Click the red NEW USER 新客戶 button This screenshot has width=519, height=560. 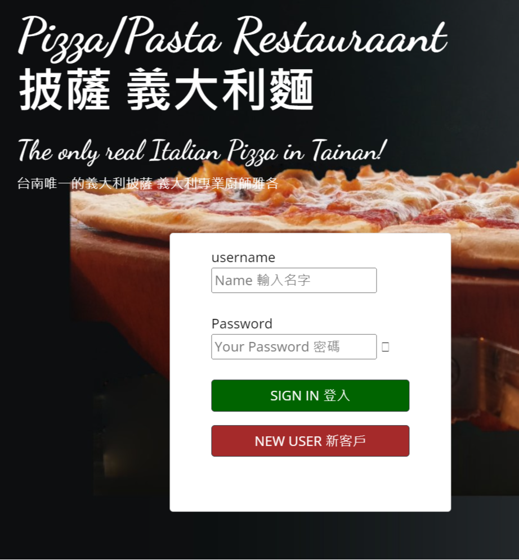pos(310,441)
